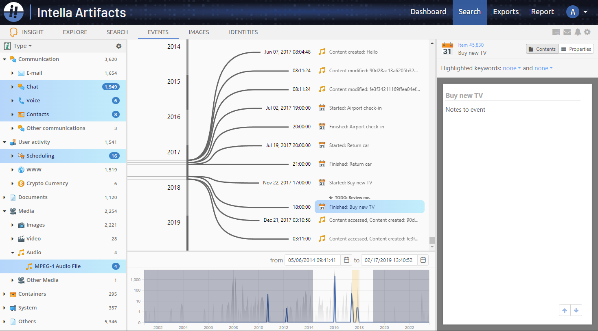Click the Properties button
The width and height of the screenshot is (598, 331).
click(x=576, y=49)
